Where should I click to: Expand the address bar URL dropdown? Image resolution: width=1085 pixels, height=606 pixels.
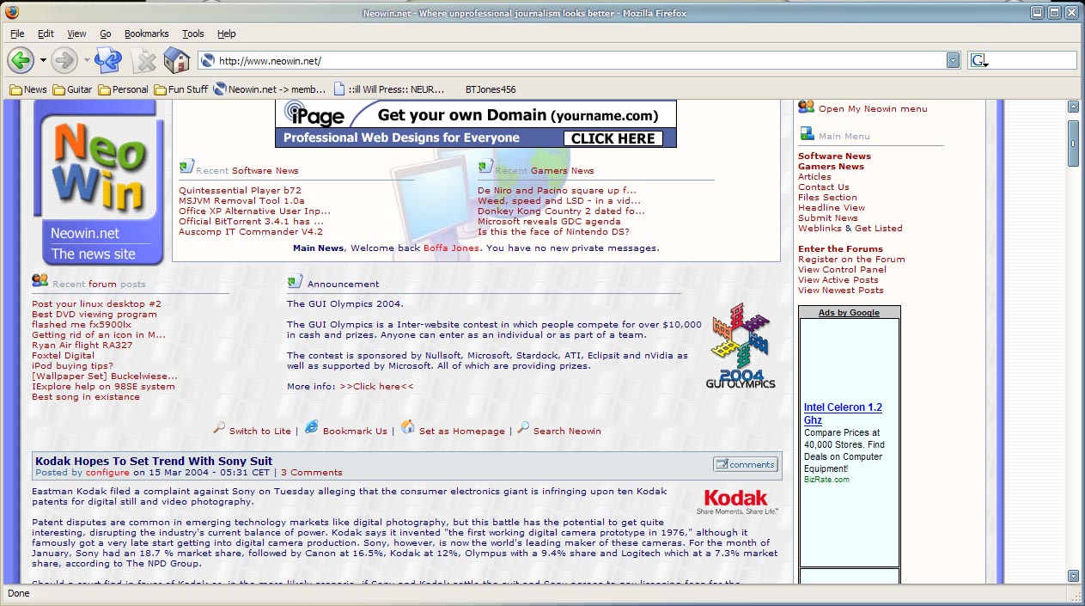(953, 60)
